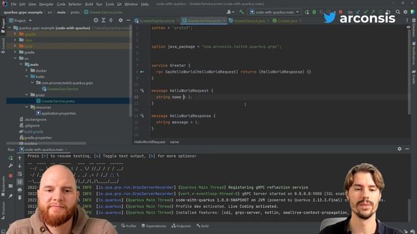Open the File menu
Viewport: 417px width, 234px height.
13,5
